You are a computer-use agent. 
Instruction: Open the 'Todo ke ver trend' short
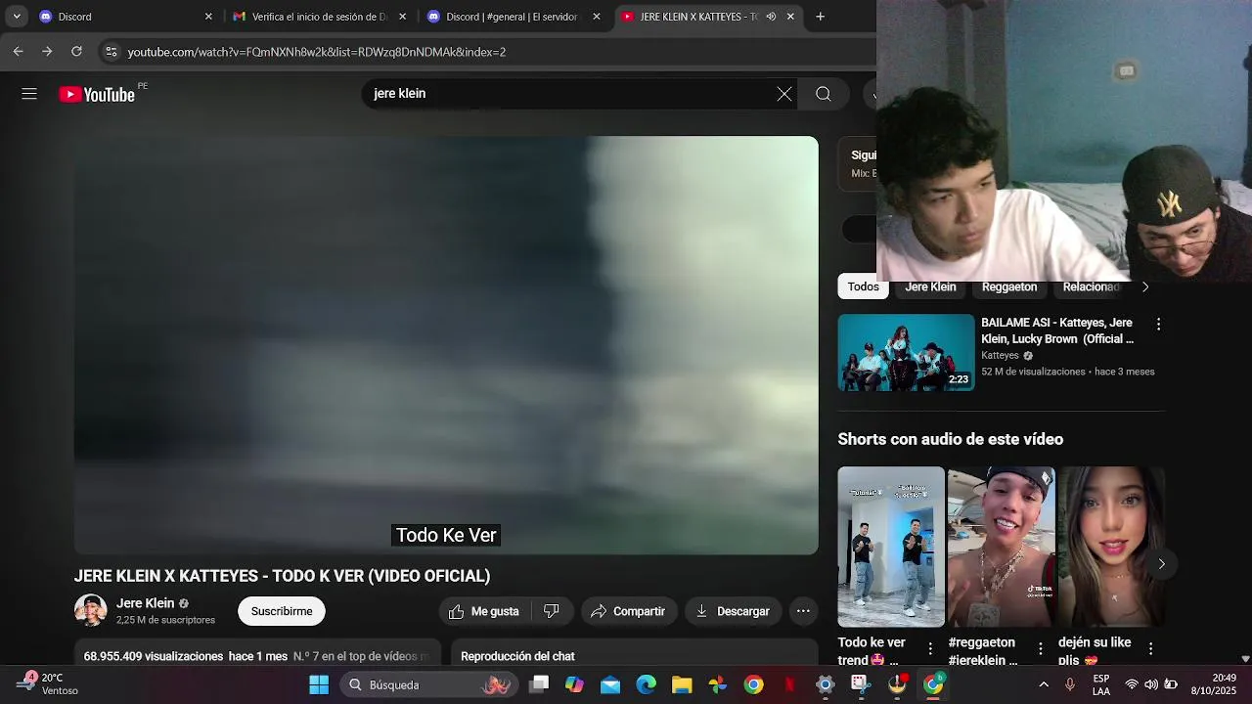pos(891,547)
